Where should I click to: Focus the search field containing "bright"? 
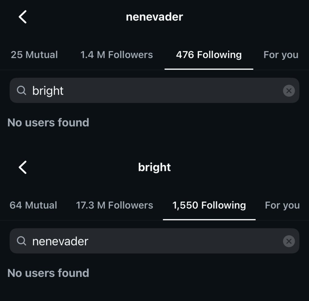tap(154, 91)
